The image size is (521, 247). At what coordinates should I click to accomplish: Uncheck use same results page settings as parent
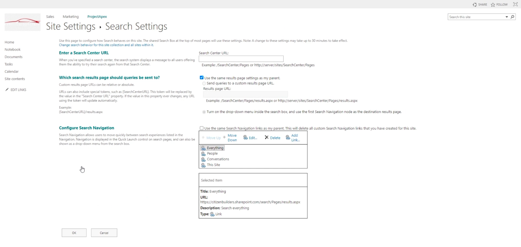tap(202, 78)
